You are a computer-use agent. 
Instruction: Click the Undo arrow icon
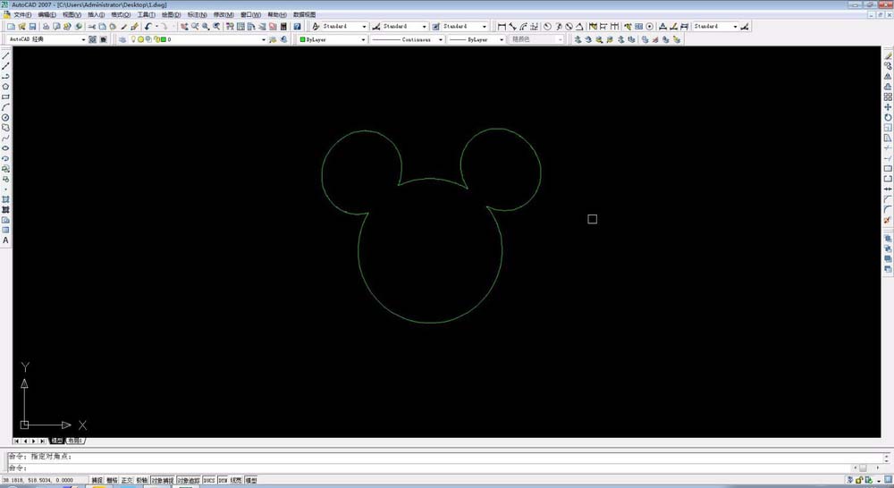[x=148, y=27]
